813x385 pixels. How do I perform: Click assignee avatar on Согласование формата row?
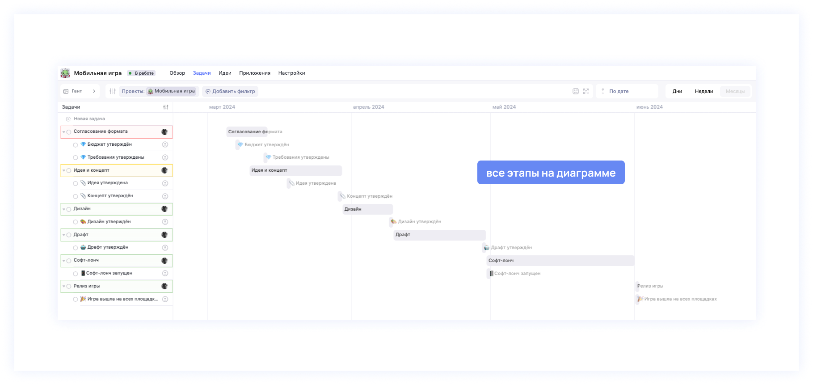tap(164, 132)
